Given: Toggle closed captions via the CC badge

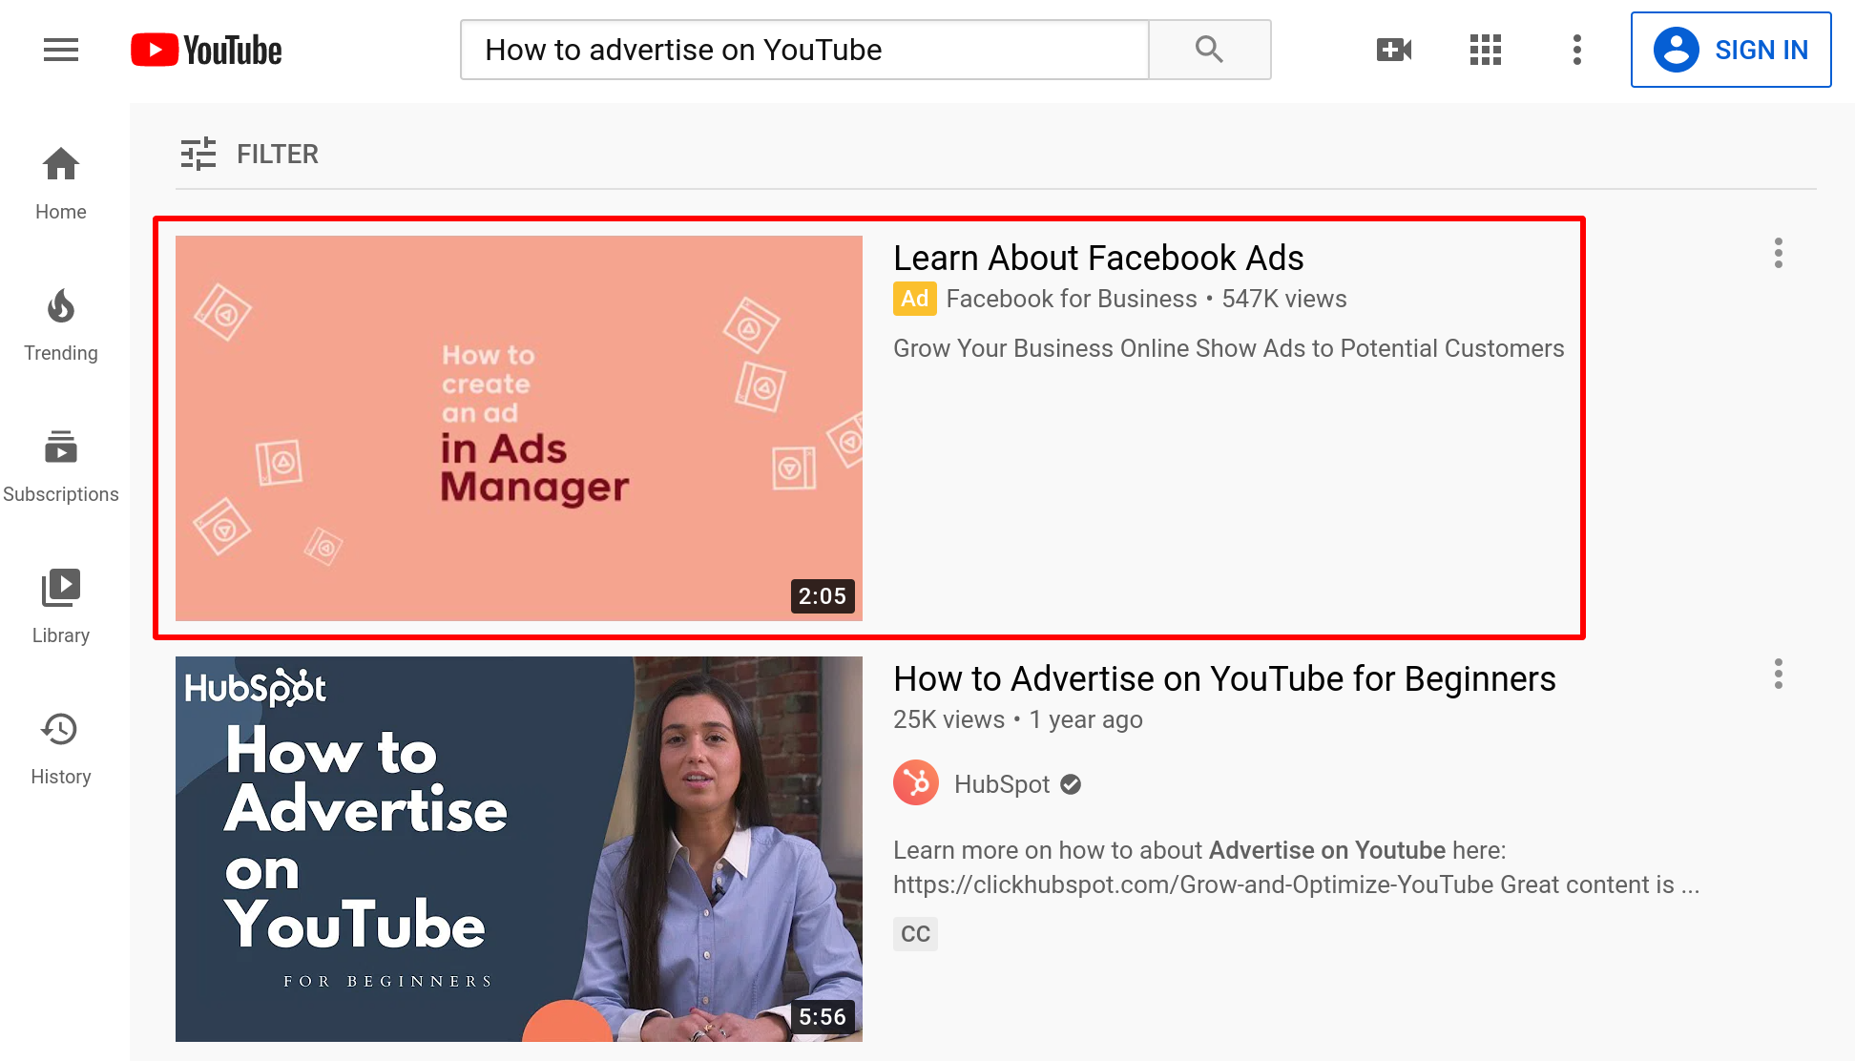Looking at the screenshot, I should [x=915, y=933].
